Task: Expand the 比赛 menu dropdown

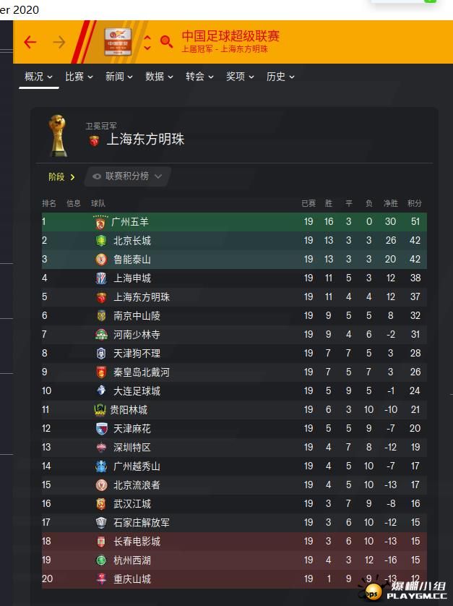Action: click(x=79, y=77)
